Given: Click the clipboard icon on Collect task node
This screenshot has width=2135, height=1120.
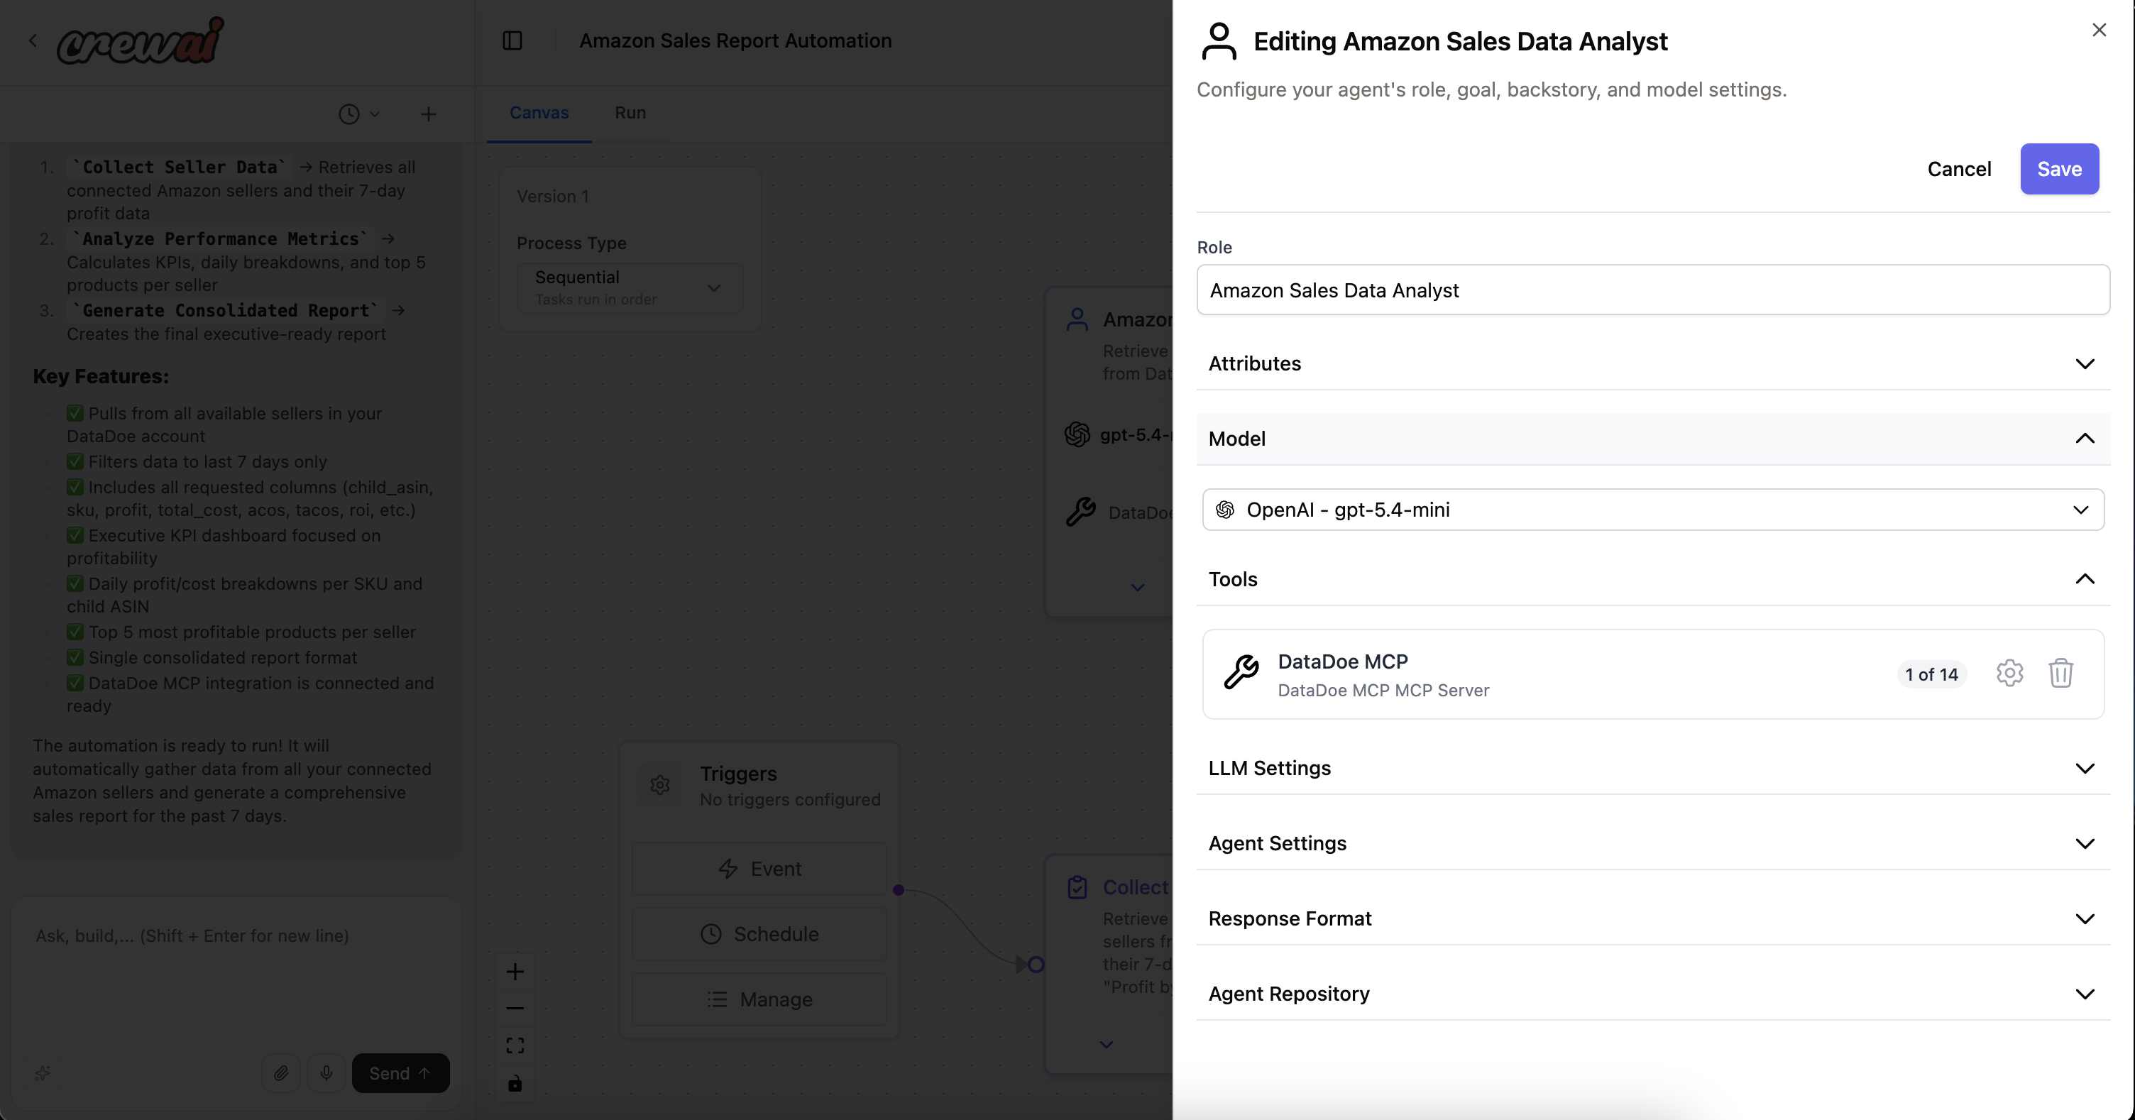Looking at the screenshot, I should [x=1077, y=887].
